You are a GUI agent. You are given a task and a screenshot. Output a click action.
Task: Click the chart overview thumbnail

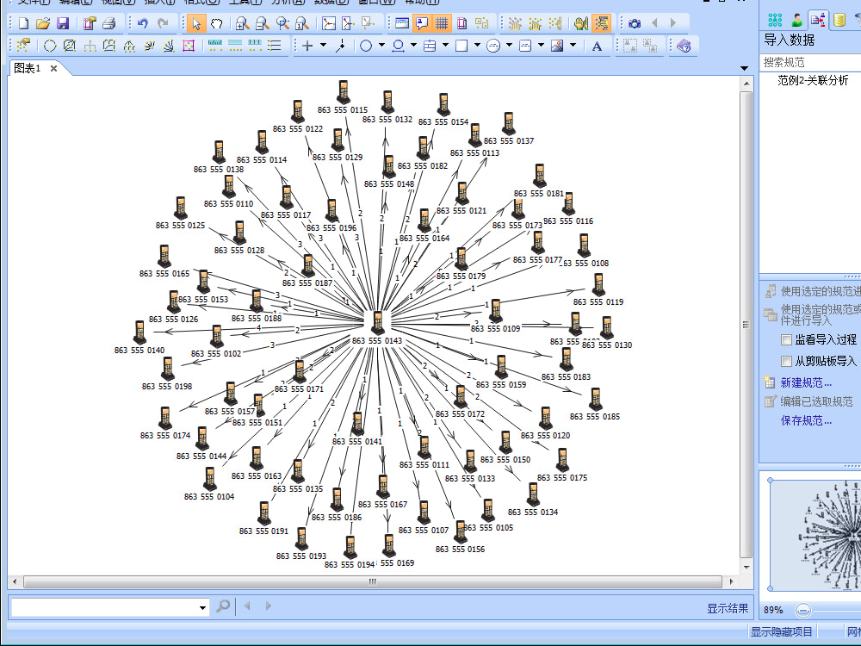(x=815, y=535)
